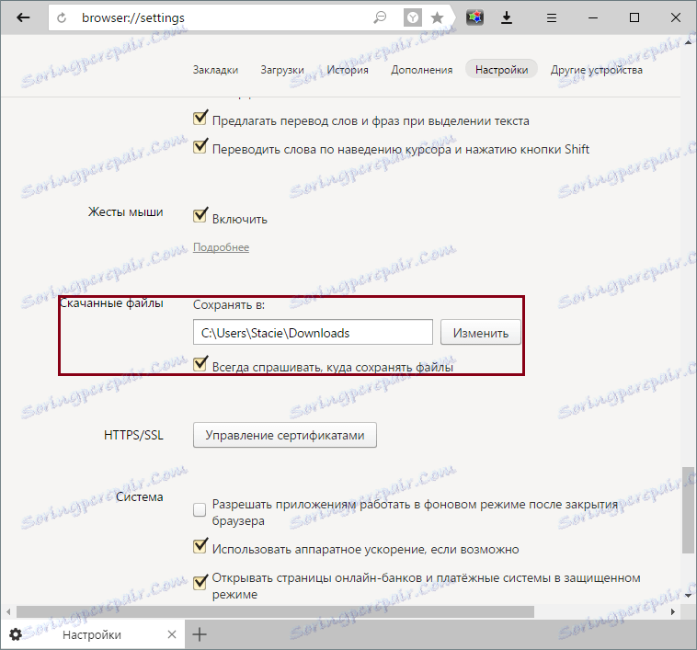This screenshot has height=650, width=697.
Task: Bookmark page with the star icon
Action: (x=438, y=17)
